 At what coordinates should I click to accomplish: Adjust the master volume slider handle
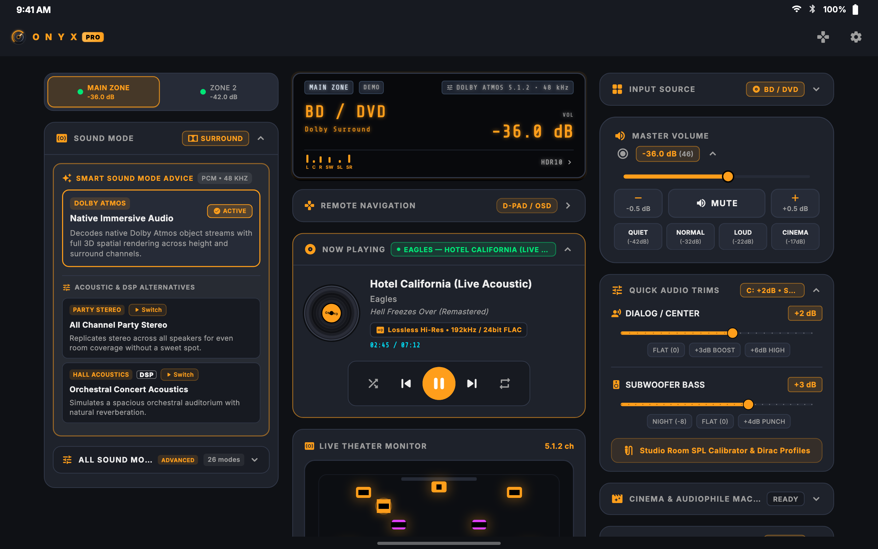(728, 176)
